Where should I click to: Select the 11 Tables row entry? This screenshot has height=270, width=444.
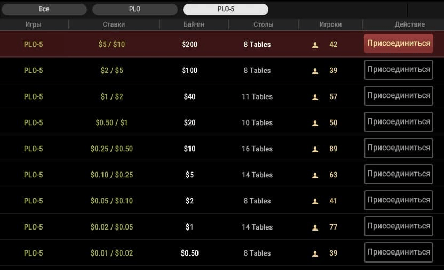pos(257,96)
